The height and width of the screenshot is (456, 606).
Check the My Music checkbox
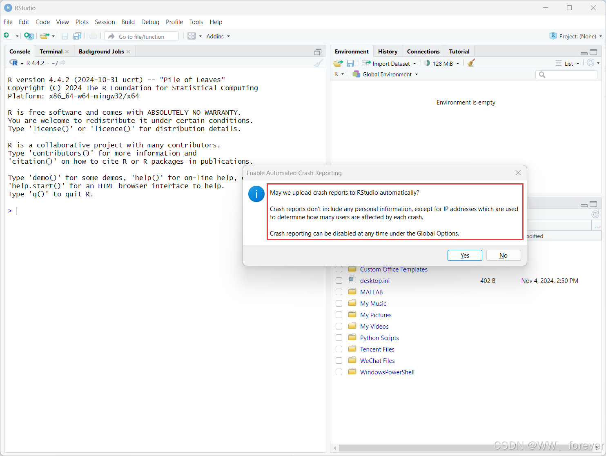[x=339, y=304]
